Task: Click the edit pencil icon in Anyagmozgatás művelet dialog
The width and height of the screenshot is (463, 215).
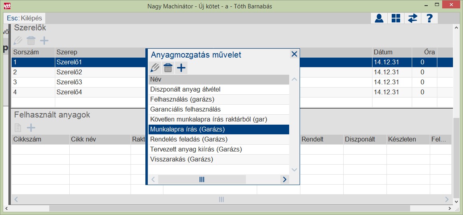Action: click(x=155, y=68)
